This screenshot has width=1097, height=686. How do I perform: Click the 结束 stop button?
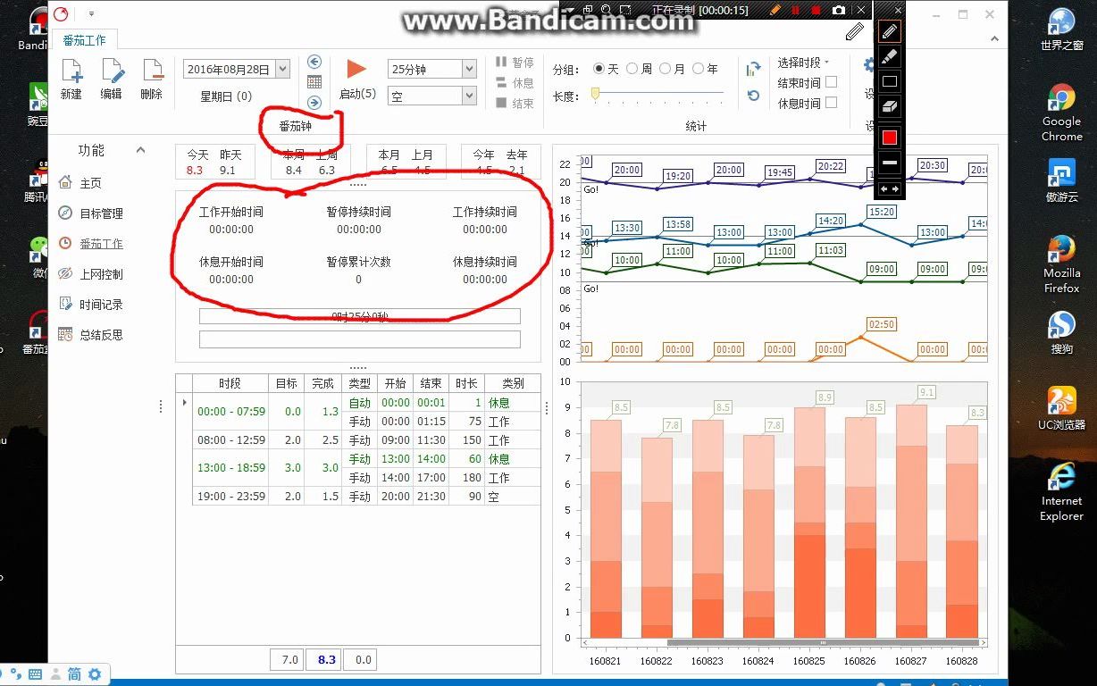pyautogui.click(x=515, y=104)
